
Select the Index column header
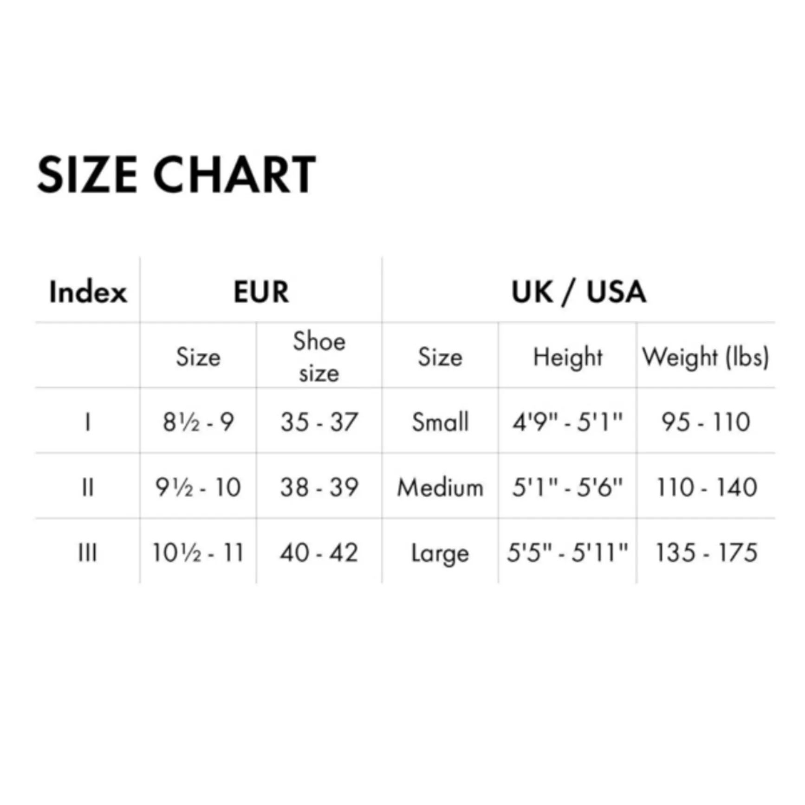(x=88, y=292)
